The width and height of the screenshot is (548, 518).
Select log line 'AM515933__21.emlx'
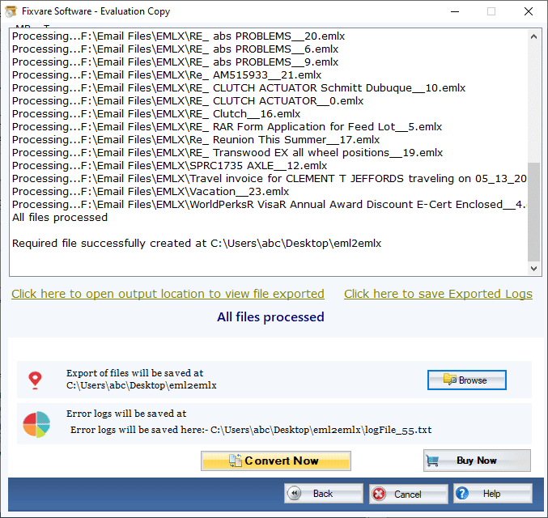[167, 74]
